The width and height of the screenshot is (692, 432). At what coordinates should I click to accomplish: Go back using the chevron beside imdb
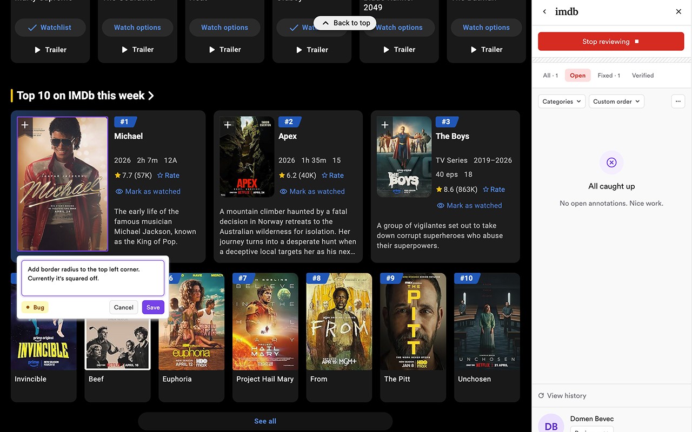544,11
